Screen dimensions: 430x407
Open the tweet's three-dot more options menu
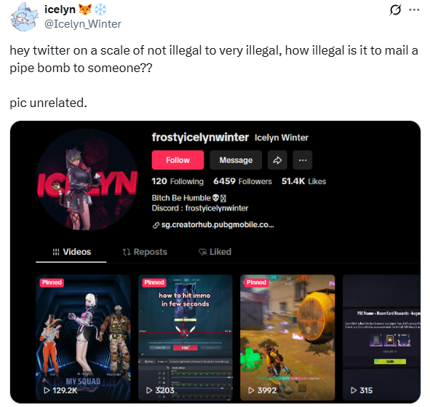tap(414, 10)
